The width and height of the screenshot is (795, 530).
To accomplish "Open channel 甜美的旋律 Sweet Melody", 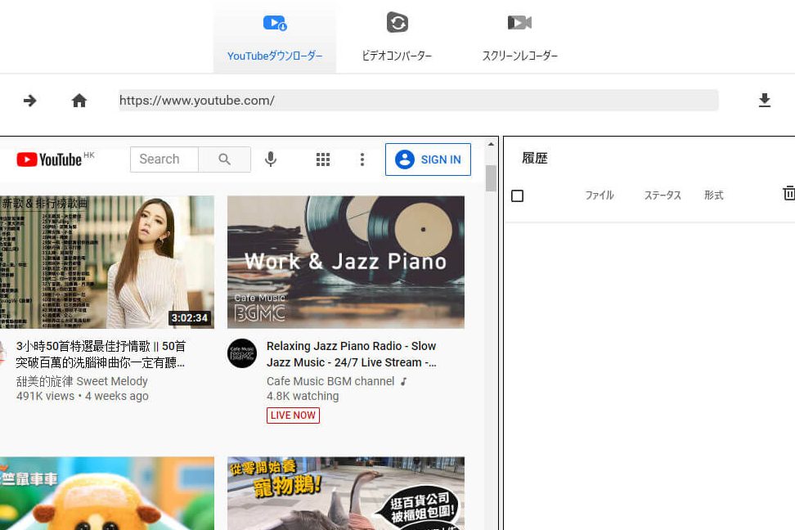I will tap(82, 381).
